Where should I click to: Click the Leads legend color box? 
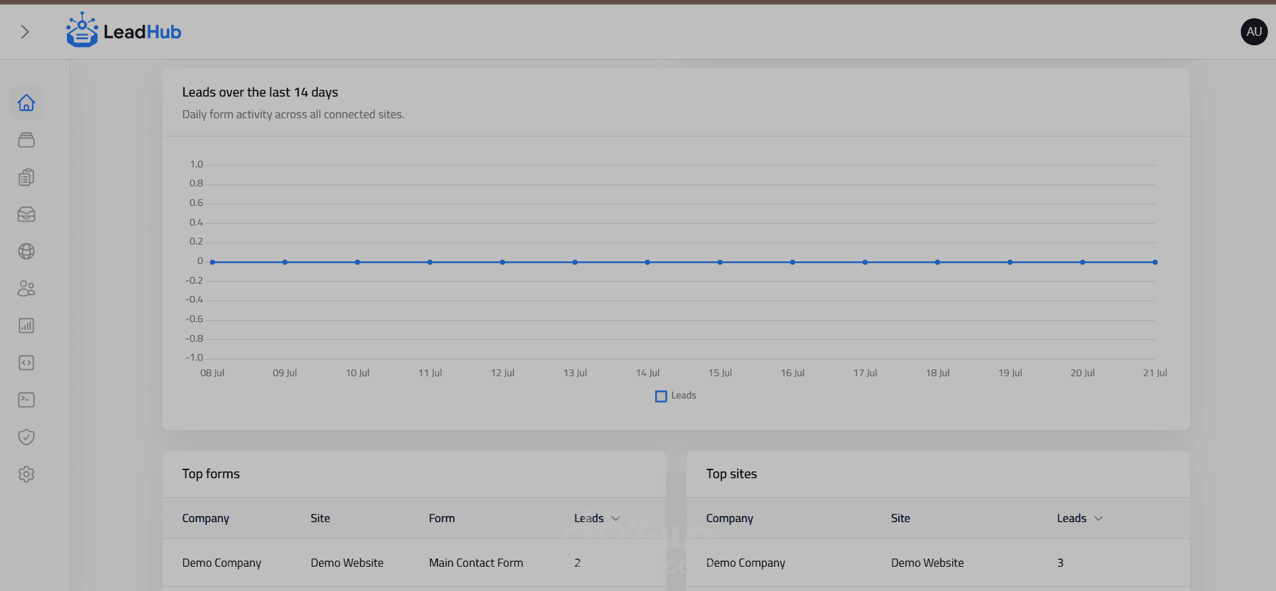[661, 396]
